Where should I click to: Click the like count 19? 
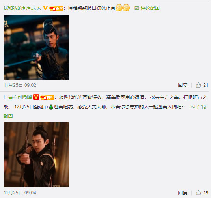click(x=206, y=193)
